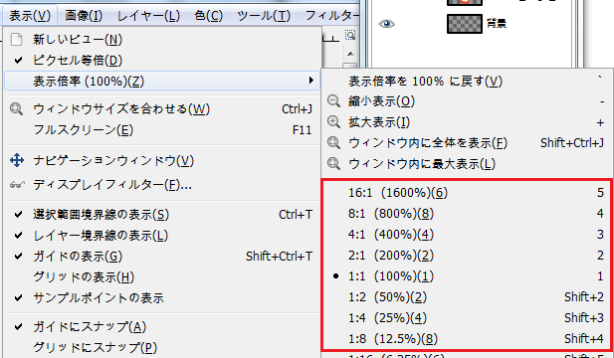Click zoom icon at canvas corner
Viewport: 614px width, 358px height.
pyautogui.click(x=350, y=35)
